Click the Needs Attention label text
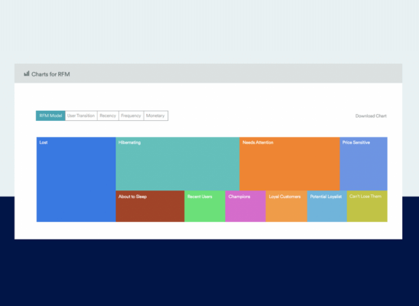The image size is (419, 306). tap(258, 142)
